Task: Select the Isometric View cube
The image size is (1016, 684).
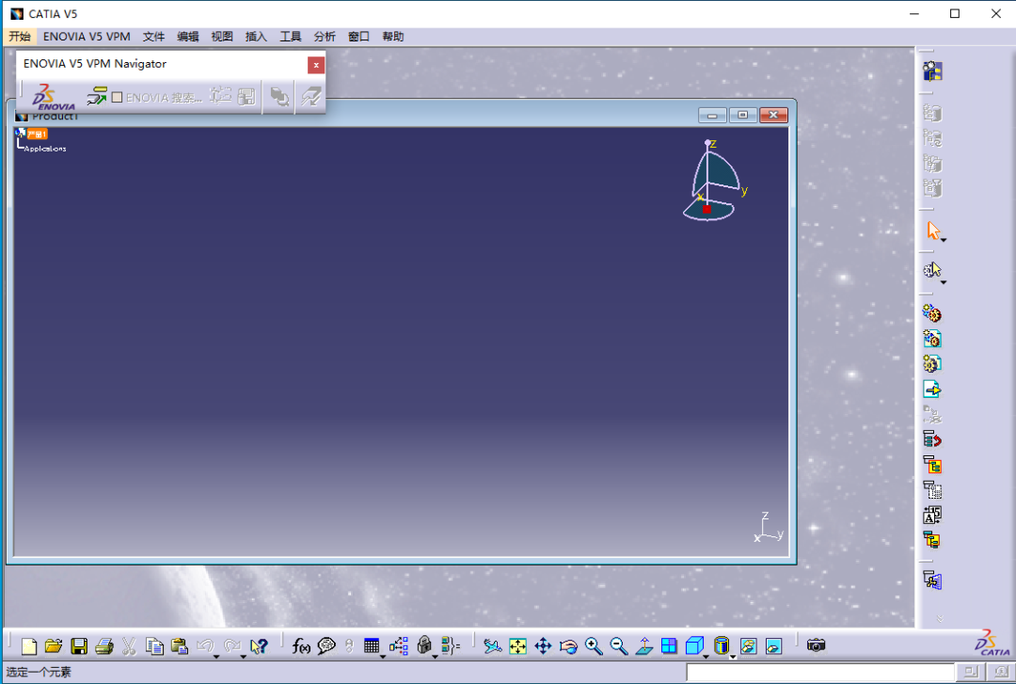Action: 694,645
